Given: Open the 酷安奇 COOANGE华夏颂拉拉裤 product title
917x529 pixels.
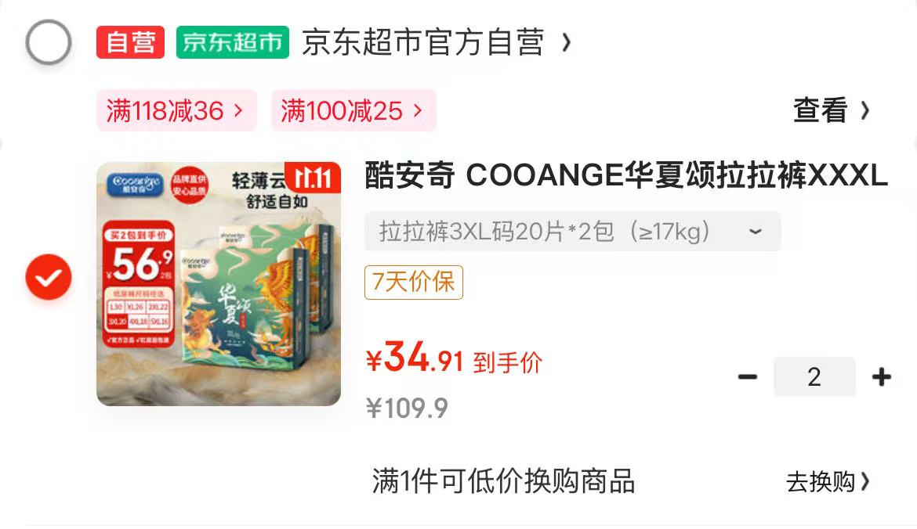Looking at the screenshot, I should pos(626,175).
